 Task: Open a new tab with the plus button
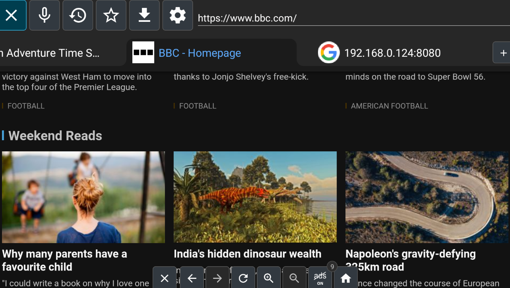pos(503,52)
